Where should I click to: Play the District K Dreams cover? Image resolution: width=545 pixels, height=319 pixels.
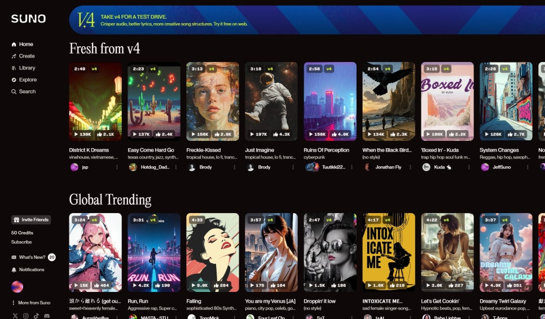[95, 101]
